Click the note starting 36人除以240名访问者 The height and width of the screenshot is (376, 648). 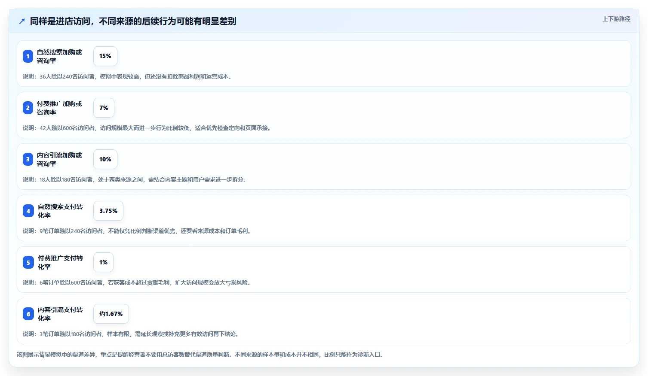coord(129,76)
